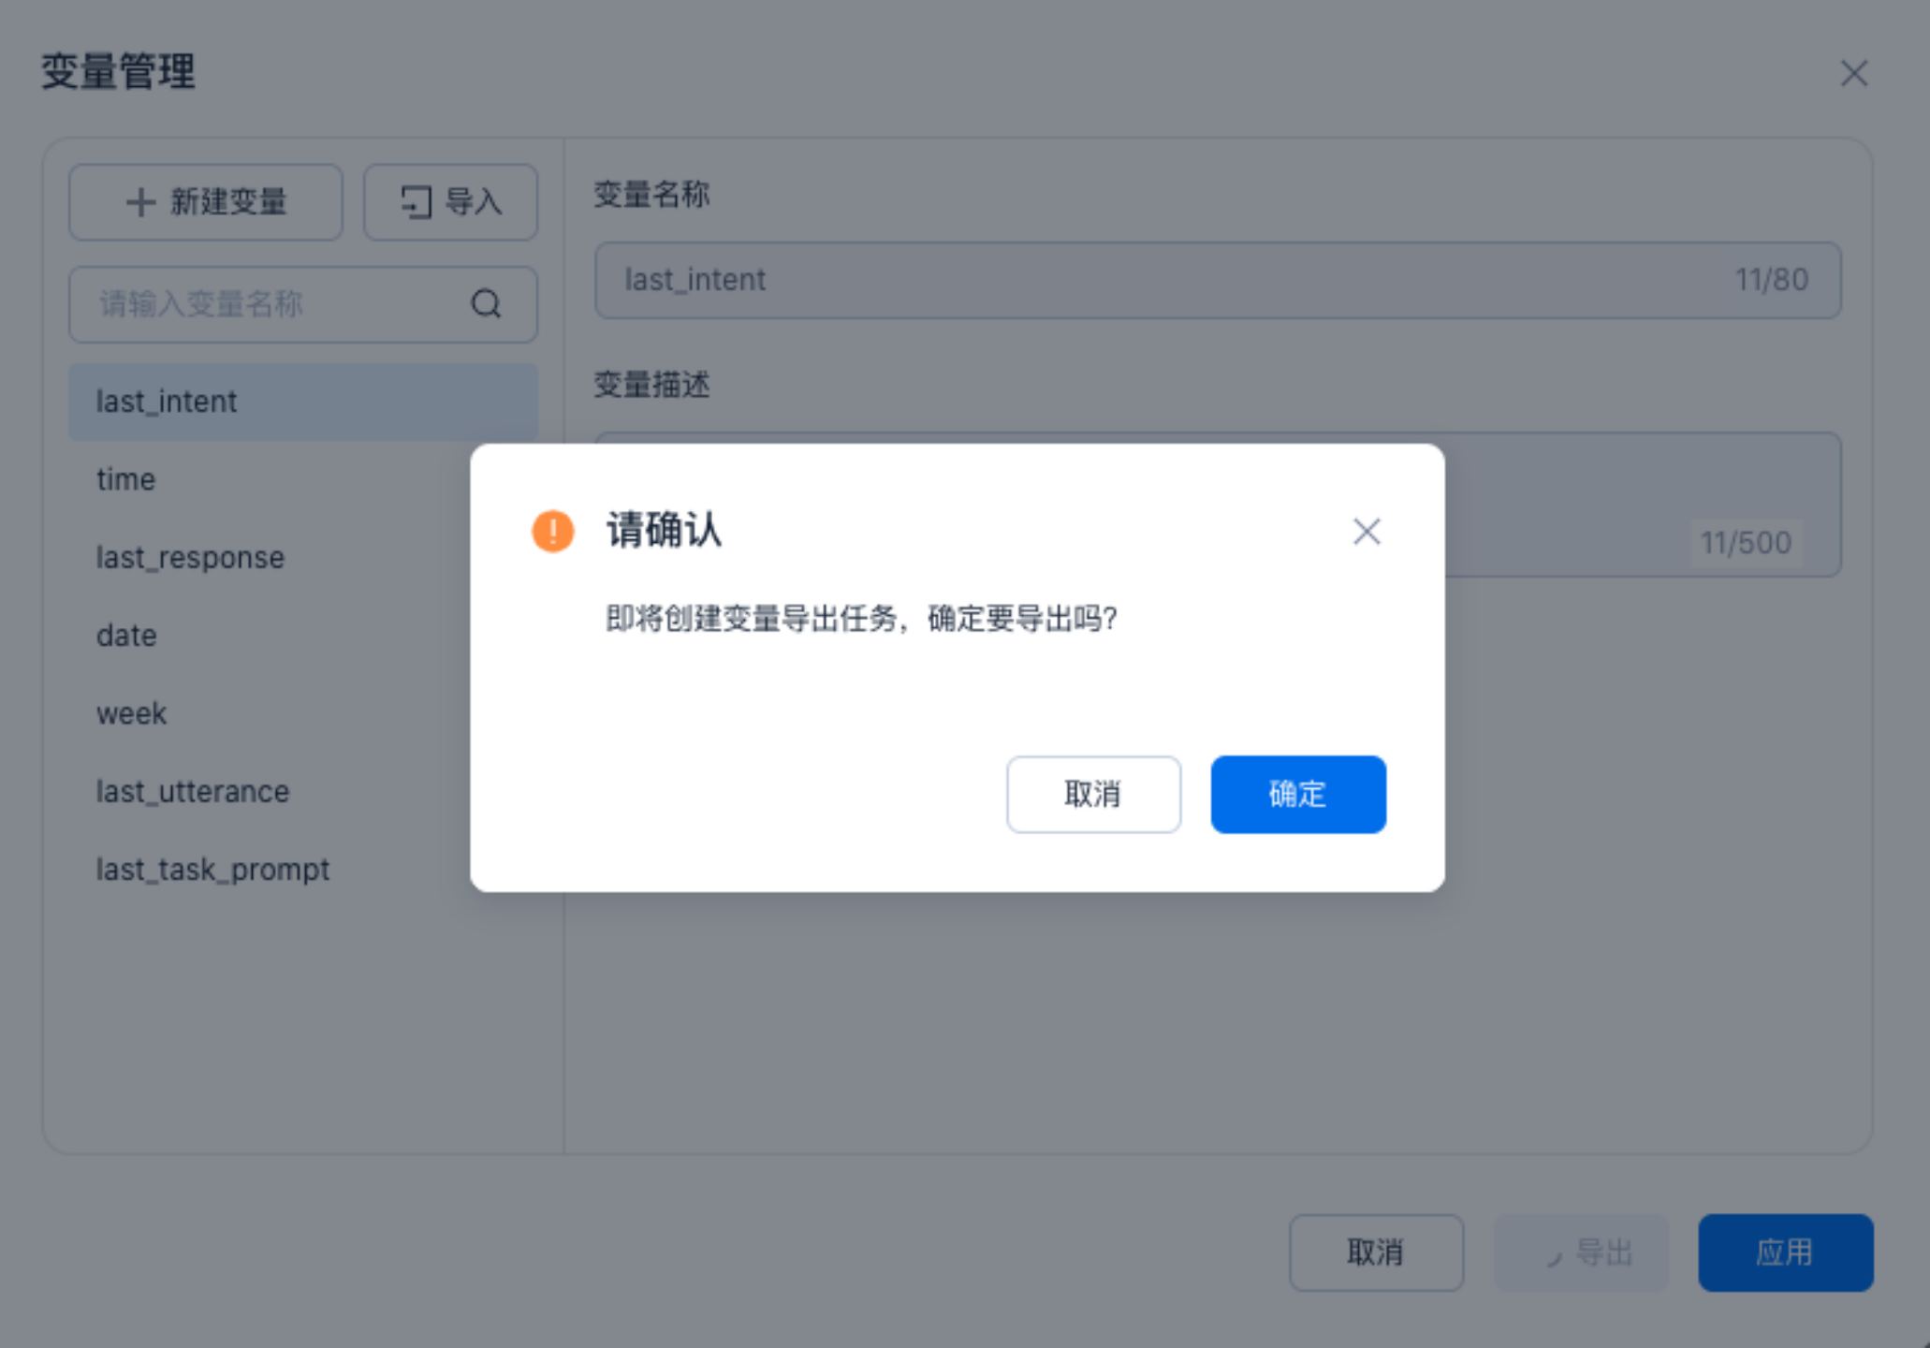Click the orange warning icon in the dialog
1930x1348 pixels.
pos(552,531)
